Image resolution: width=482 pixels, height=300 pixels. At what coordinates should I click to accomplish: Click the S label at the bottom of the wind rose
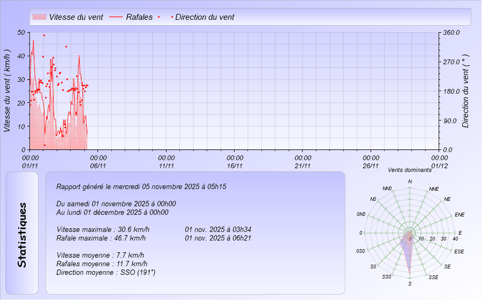tap(410, 283)
